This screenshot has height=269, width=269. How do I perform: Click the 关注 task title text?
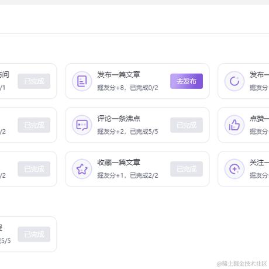coord(259,162)
